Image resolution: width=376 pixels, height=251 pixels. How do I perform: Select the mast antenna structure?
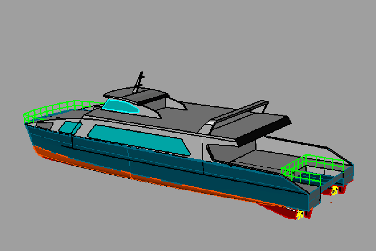139,79
